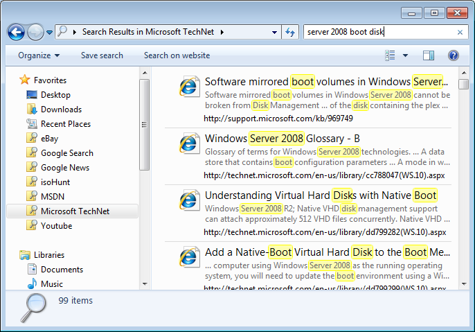Close the search results window
The height and width of the screenshot is (332, 475).
[457, 13]
